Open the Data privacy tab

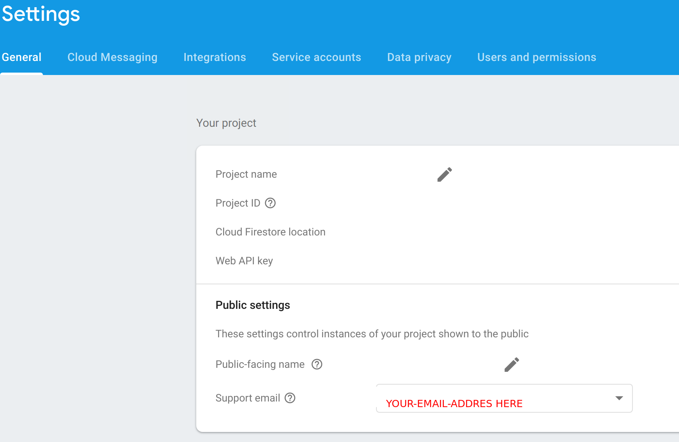pos(419,57)
